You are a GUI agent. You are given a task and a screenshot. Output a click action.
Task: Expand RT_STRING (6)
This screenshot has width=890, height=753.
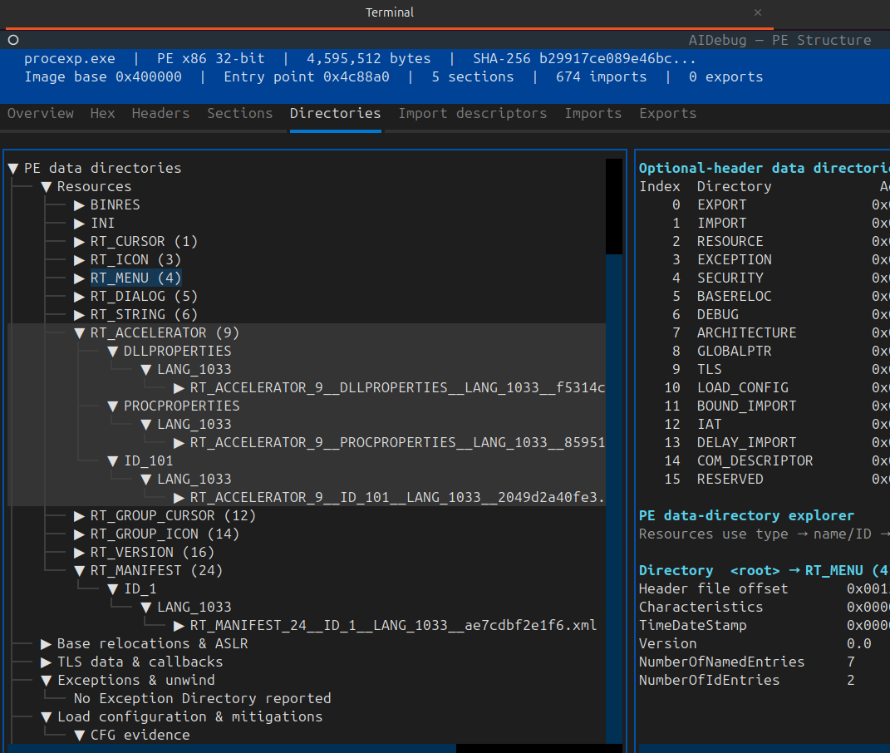click(80, 315)
